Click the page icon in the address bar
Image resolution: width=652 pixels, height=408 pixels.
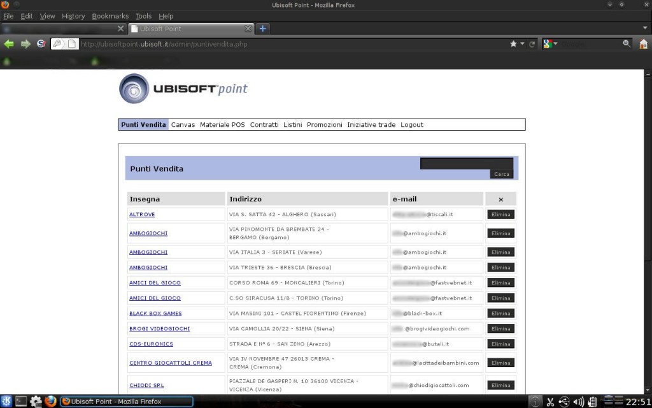[x=72, y=44]
